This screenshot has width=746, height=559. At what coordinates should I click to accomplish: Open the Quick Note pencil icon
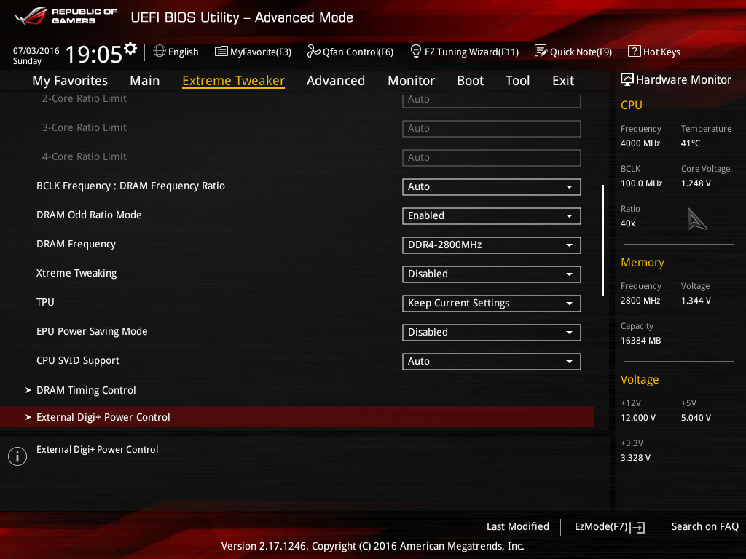pyautogui.click(x=541, y=52)
